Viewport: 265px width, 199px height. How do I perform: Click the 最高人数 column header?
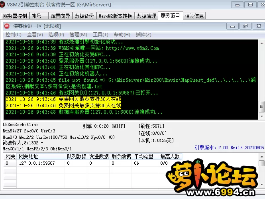170,156
